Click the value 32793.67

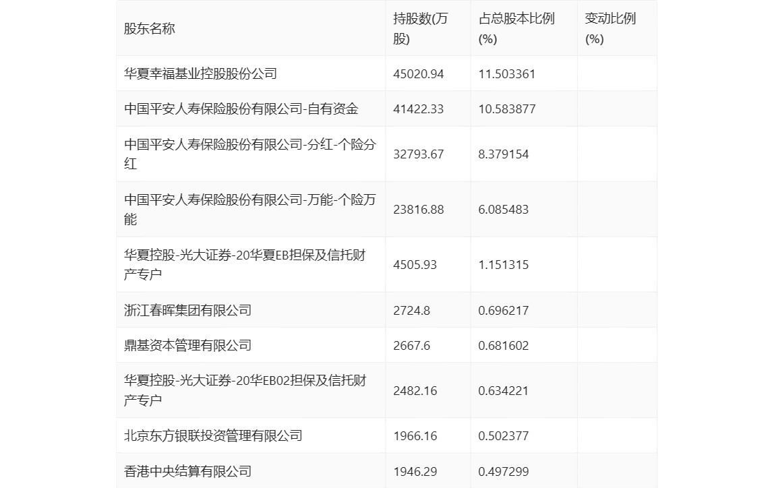tap(418, 154)
